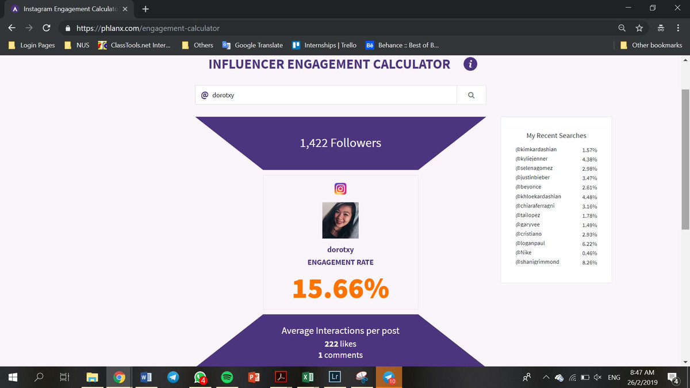Open Wi-Fi network settings in tray
The width and height of the screenshot is (690, 388).
point(573,378)
